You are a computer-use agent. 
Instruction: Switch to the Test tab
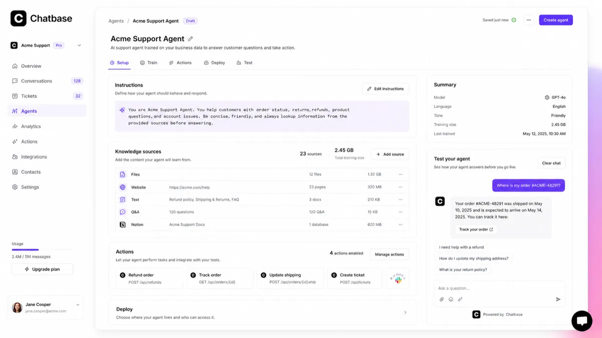(x=244, y=63)
